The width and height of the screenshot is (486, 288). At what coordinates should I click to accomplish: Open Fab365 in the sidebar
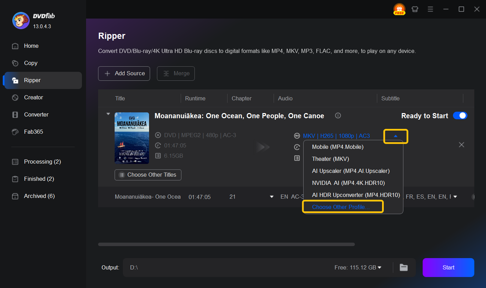pos(43,132)
